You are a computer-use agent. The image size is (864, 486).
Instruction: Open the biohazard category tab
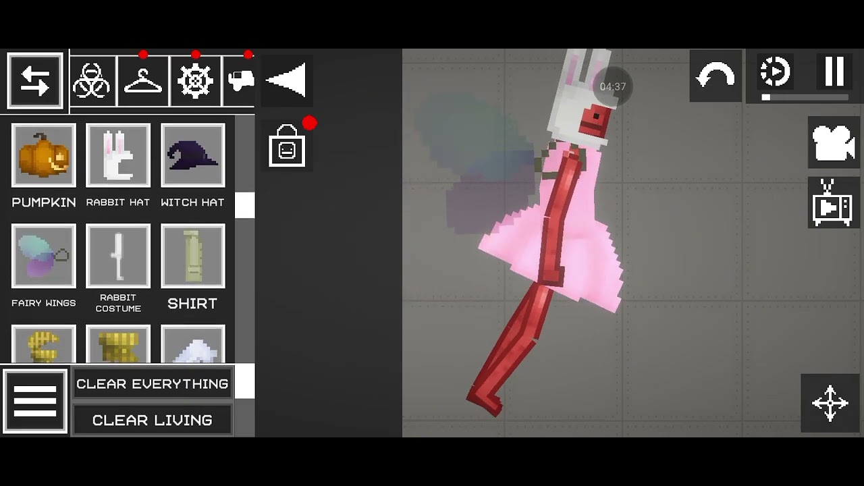(92, 81)
